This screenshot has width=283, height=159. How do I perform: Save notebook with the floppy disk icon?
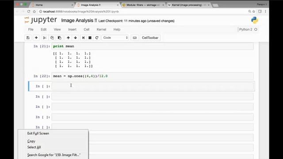(x=28, y=38)
